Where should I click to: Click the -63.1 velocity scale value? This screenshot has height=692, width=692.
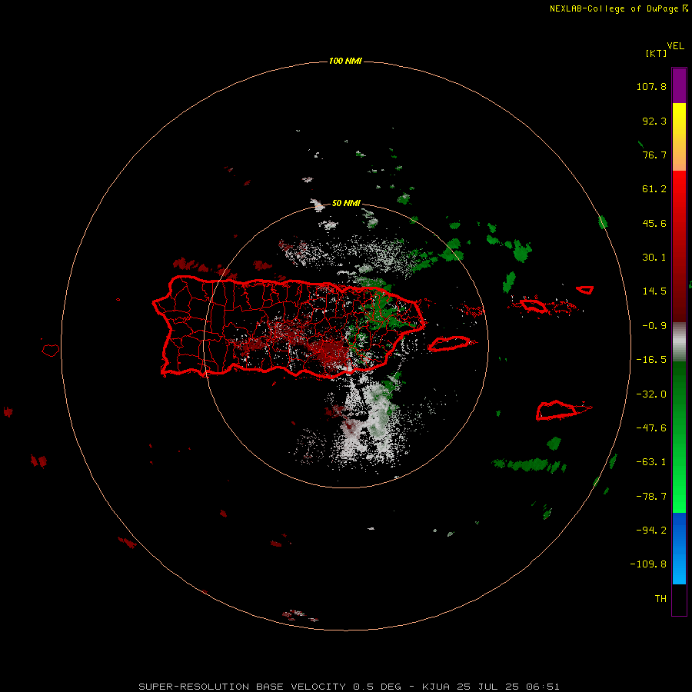[x=651, y=462]
